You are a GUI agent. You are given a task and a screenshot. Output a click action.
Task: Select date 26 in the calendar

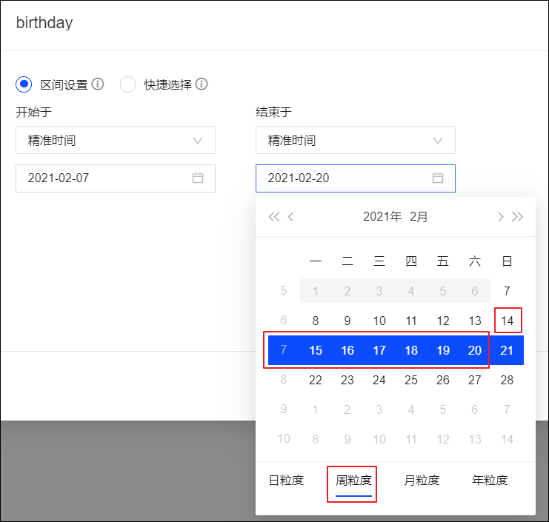[443, 380]
